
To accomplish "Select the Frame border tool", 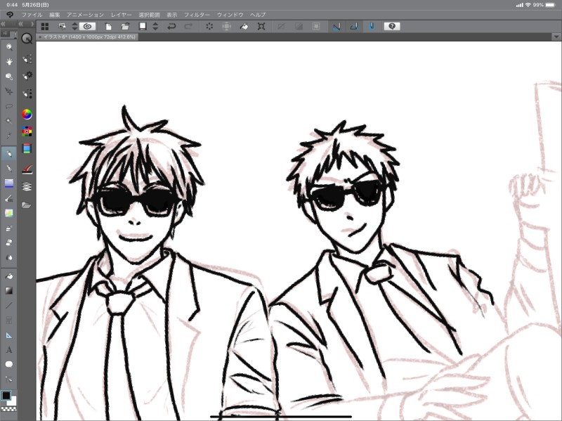I will [9, 320].
